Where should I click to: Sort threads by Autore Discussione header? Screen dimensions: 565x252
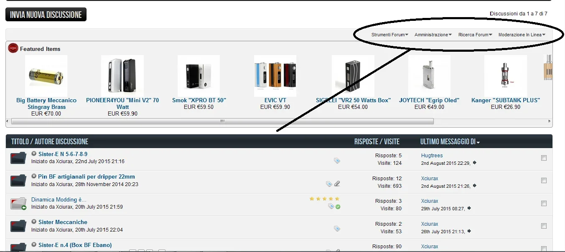point(61,142)
